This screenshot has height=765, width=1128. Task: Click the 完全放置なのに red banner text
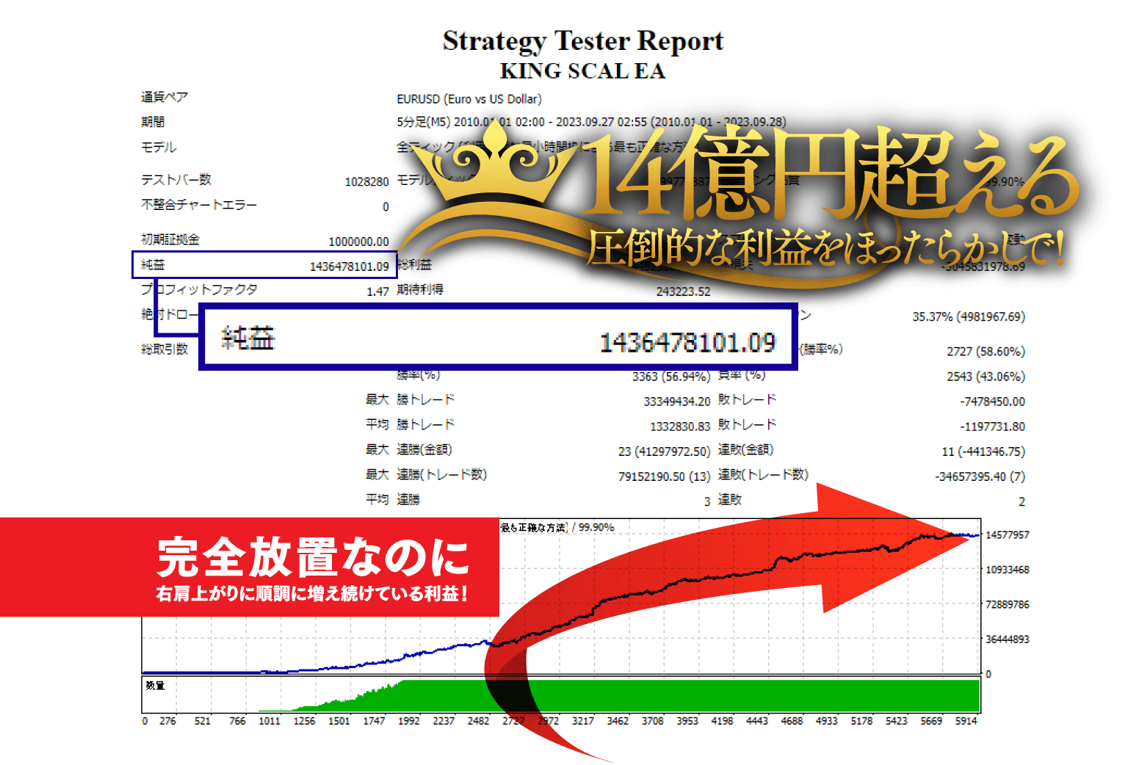[x=314, y=558]
